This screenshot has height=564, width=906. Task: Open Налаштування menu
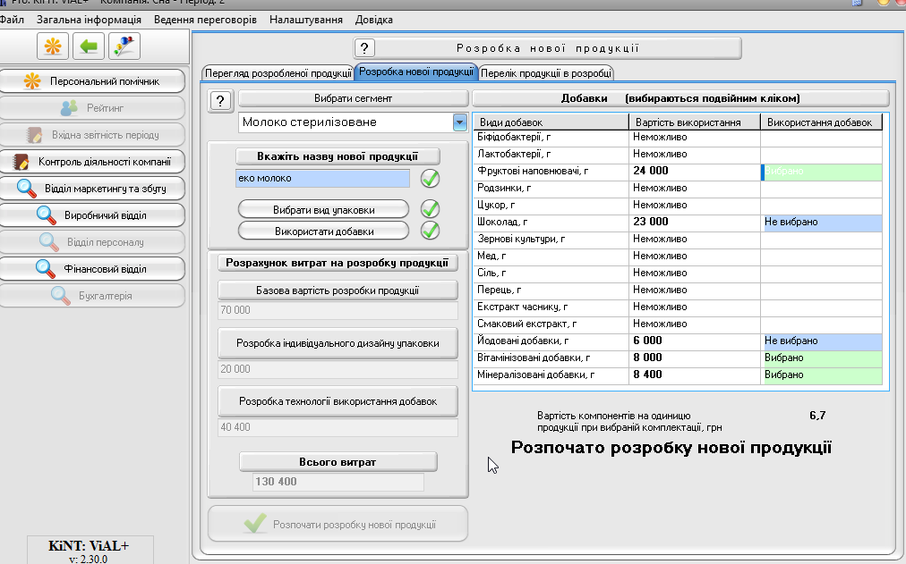[305, 20]
